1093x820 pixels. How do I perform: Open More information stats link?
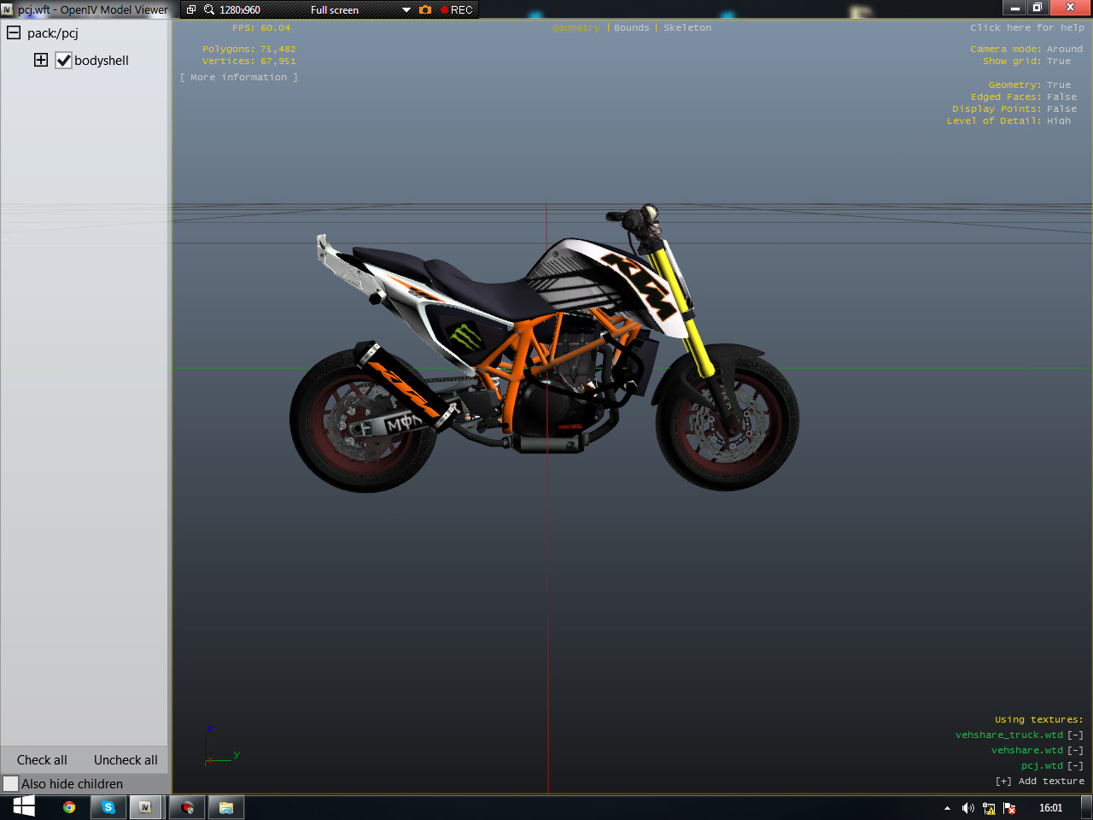pos(239,77)
